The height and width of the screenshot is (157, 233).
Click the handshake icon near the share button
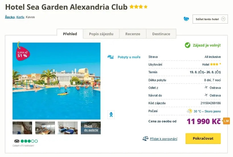pos(186,19)
